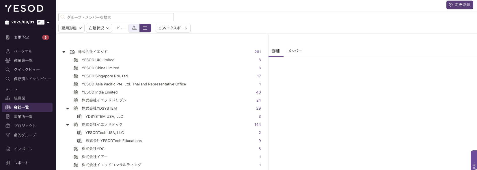
Task: Click the 変更登録 button
Action: tap(460, 5)
